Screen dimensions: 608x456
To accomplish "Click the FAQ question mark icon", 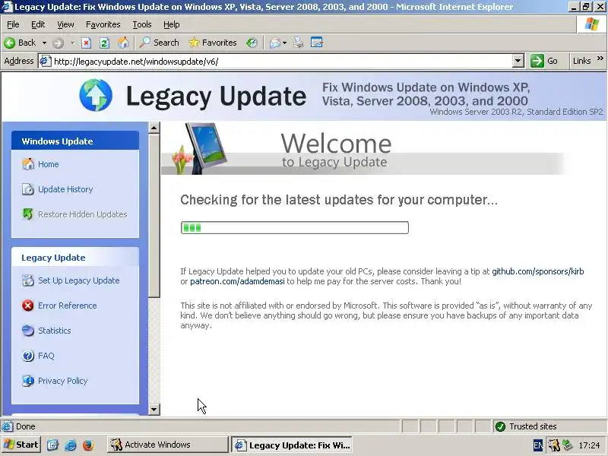I will click(28, 356).
